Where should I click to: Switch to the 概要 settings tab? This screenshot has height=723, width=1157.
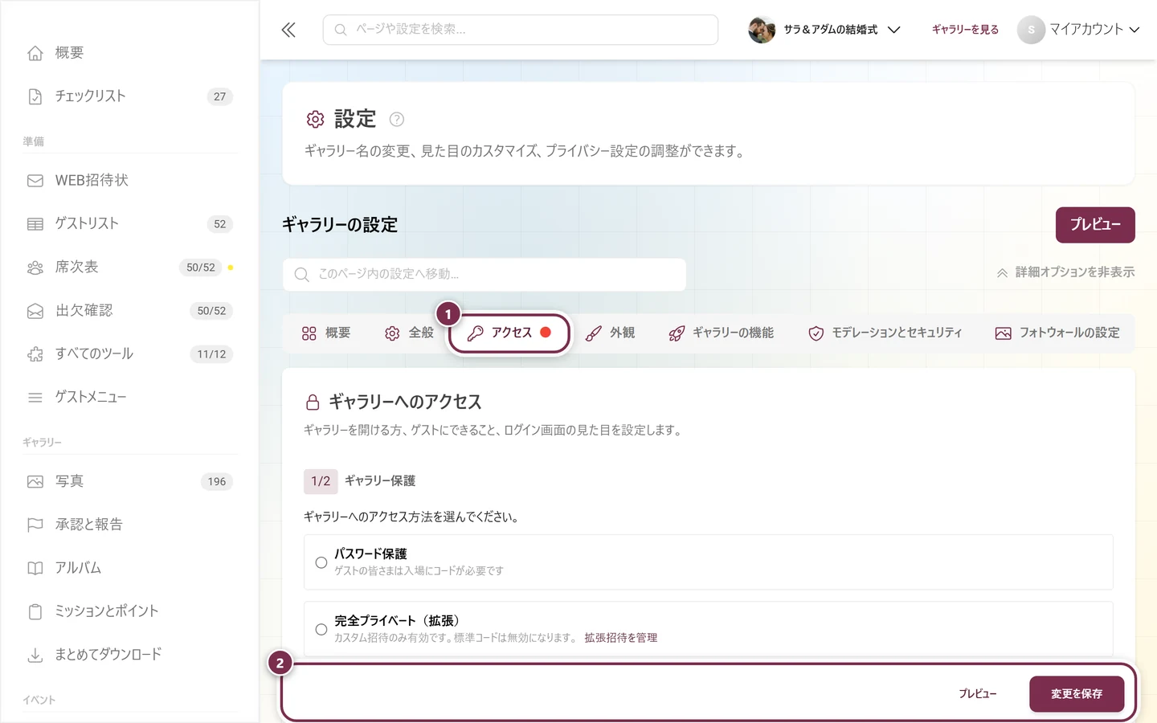coord(326,333)
